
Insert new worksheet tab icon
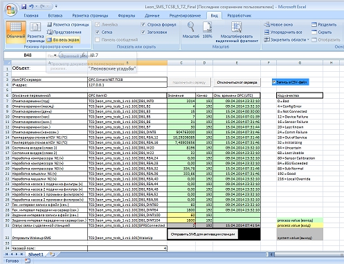(53, 254)
